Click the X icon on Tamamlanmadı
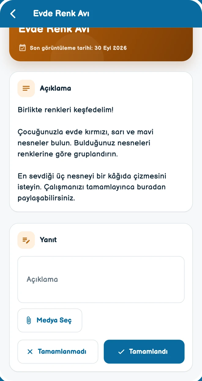202x381 pixels. coord(30,352)
